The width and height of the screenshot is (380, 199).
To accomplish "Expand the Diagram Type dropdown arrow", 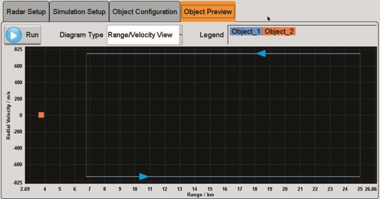I will pos(180,35).
